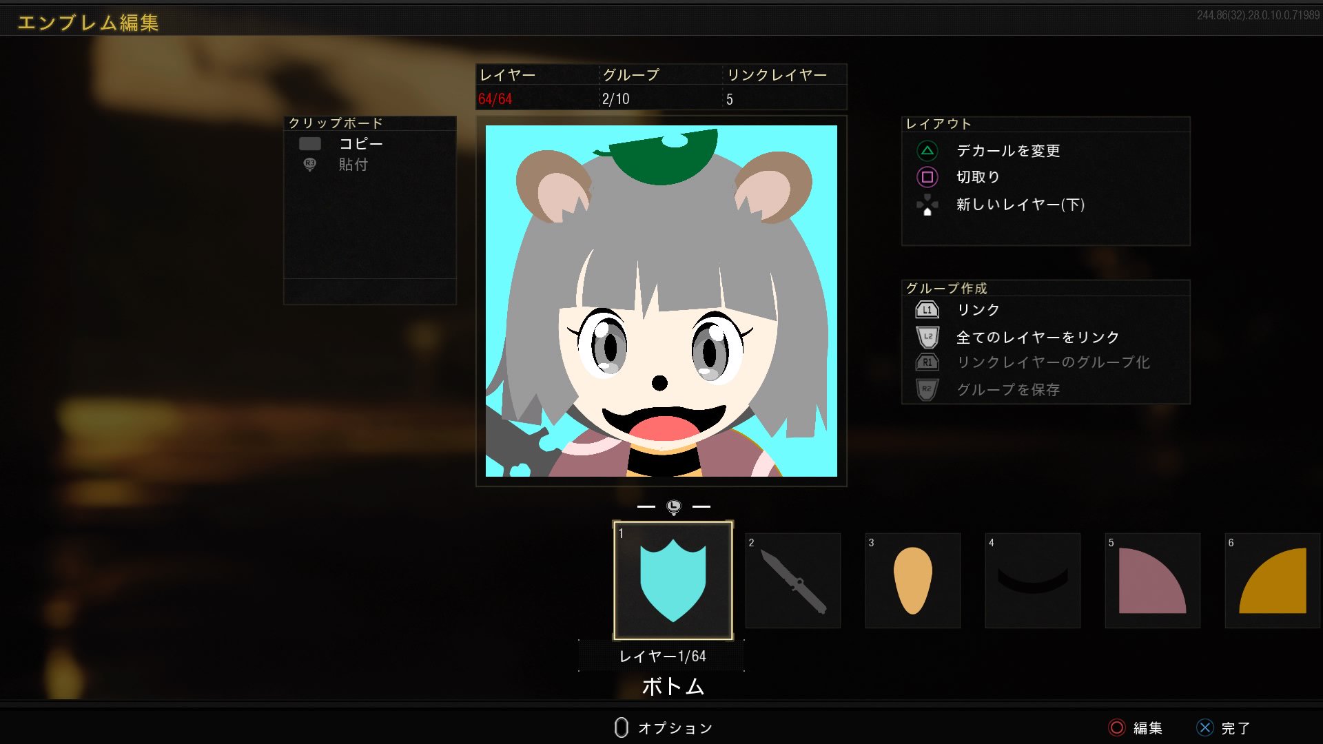Click the D-pad icon for new layer
This screenshot has width=1323, height=744.
(927, 205)
